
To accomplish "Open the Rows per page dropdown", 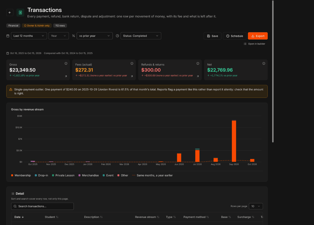I will pyautogui.click(x=256, y=206).
